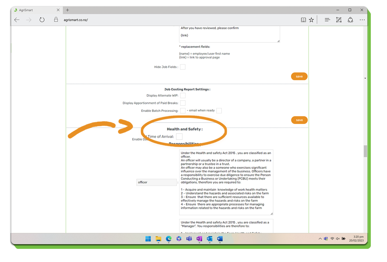Viewport: 387px width, 262px height.
Task: Click the browser back arrow
Action: pyautogui.click(x=17, y=20)
